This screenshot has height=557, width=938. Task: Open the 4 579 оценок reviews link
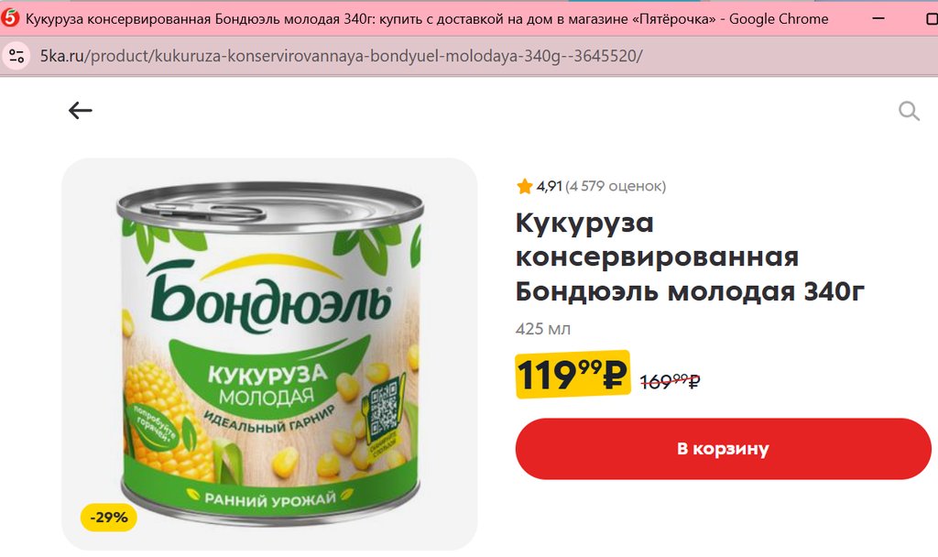click(x=616, y=186)
